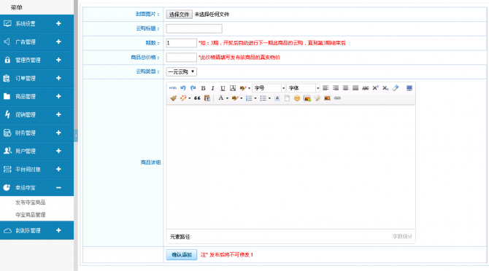Viewport: 489px width, 271px height.
Task: Apply character border to text
Action: point(233,88)
